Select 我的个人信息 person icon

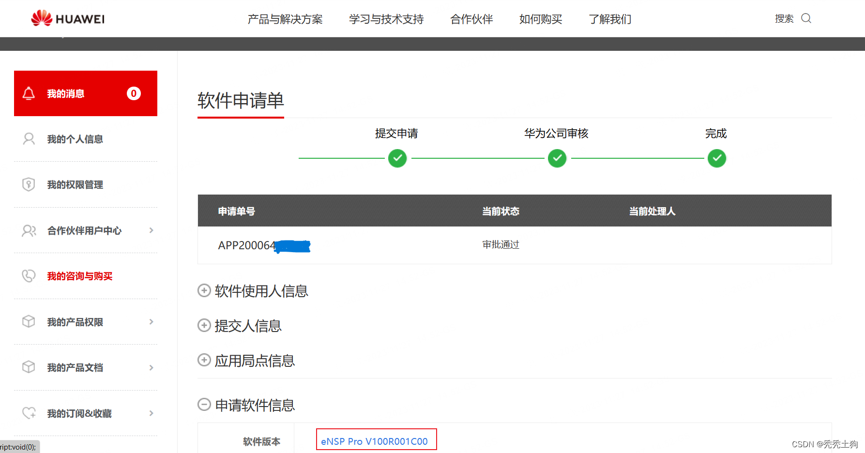pos(29,139)
